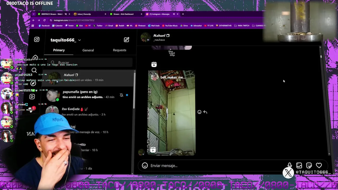Screen dimensions: 338x190
Task: Switch to the General inbox tab
Action: tap(88, 50)
